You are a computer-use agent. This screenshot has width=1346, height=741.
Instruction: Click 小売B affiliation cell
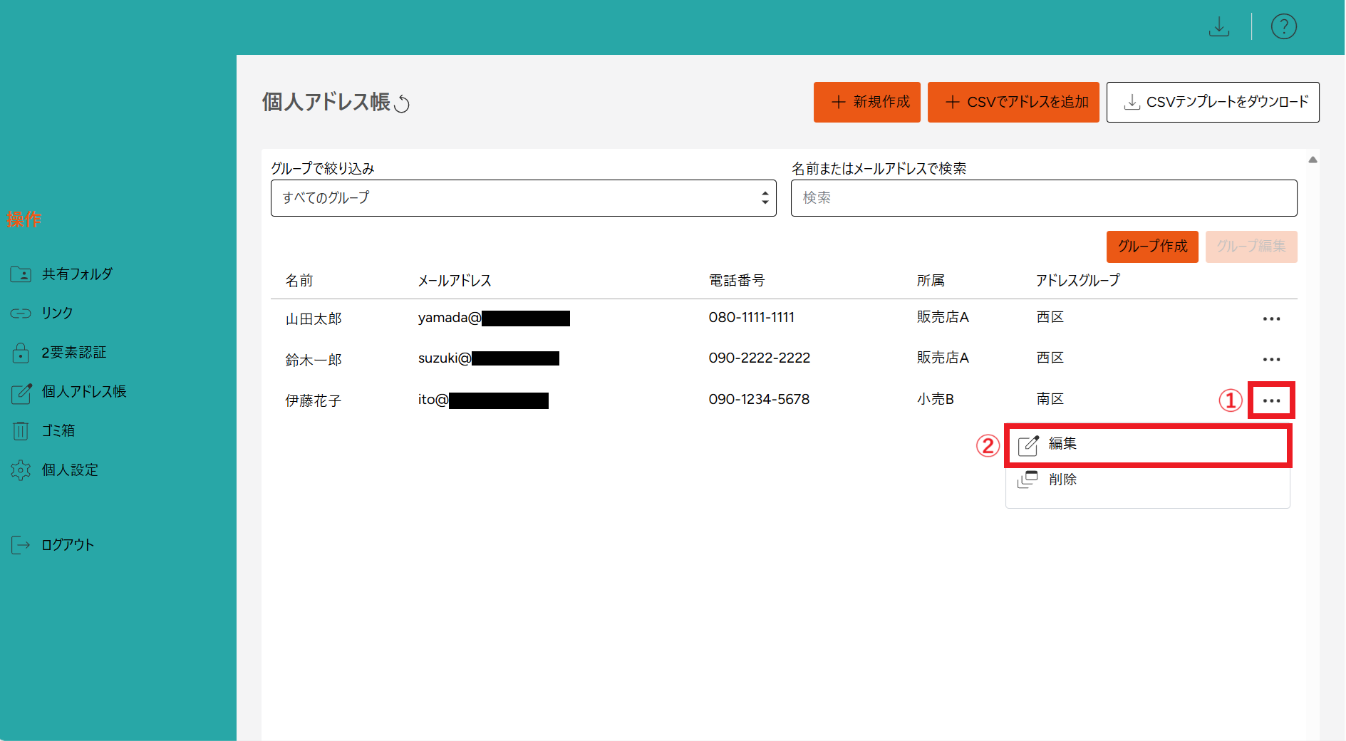coord(935,400)
